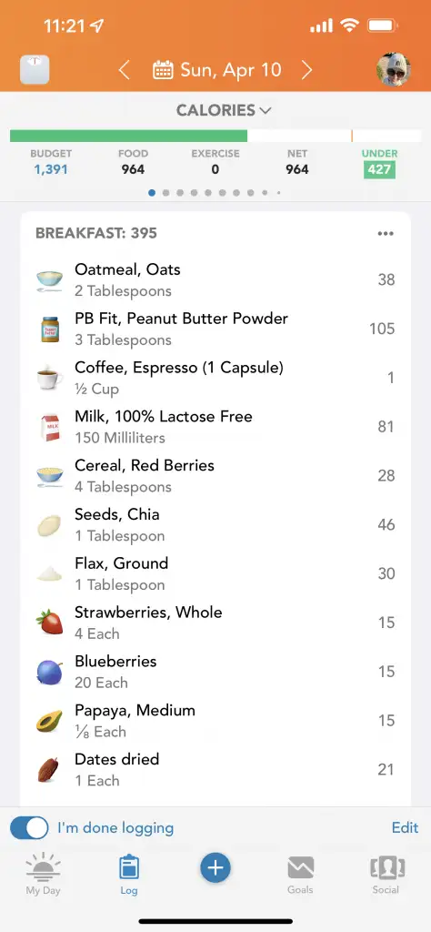This screenshot has height=932, width=431.
Task: Open breakfast three-dot options menu
Action: click(386, 234)
